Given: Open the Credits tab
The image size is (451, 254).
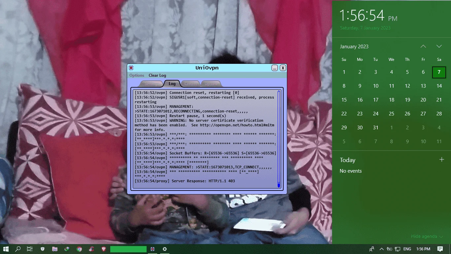Looking at the screenshot, I should click(191, 84).
